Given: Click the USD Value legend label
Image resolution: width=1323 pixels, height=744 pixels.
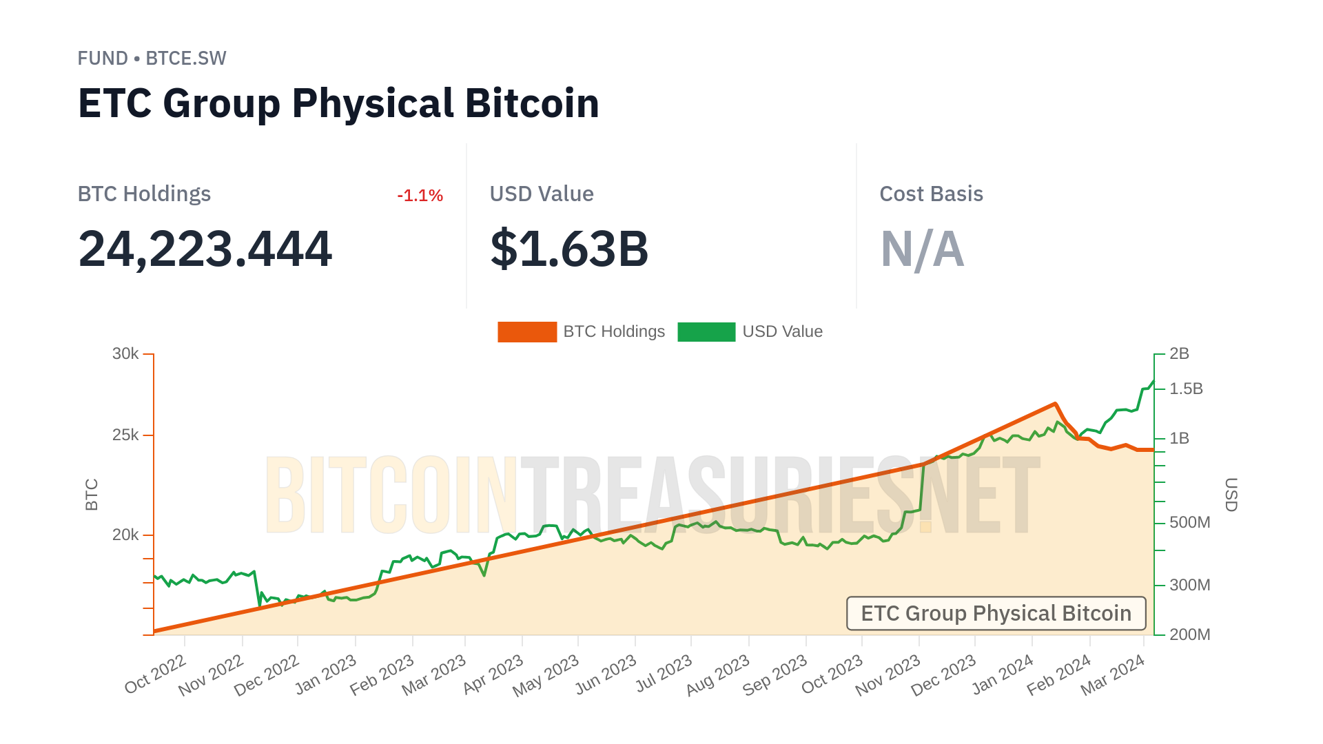Looking at the screenshot, I should (782, 332).
